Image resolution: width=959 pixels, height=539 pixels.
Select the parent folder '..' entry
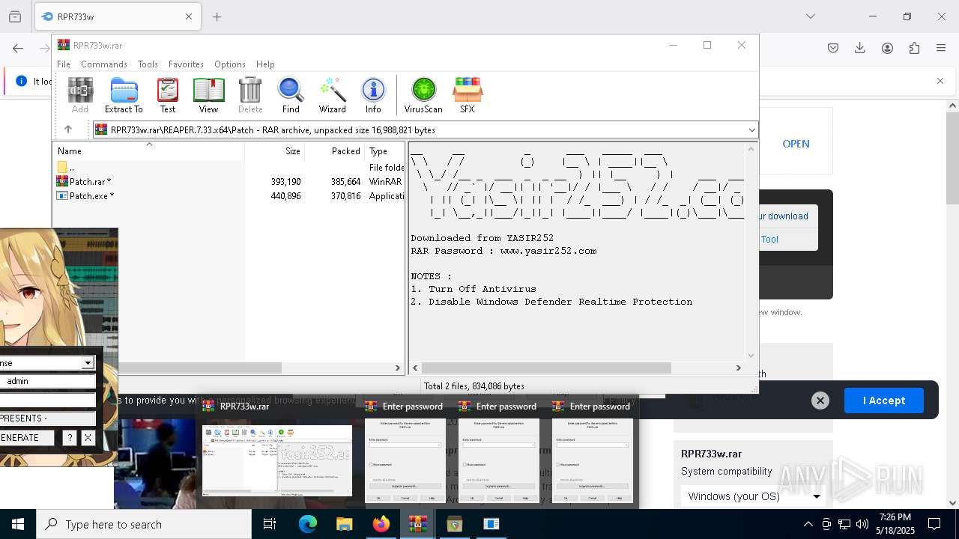(229, 167)
